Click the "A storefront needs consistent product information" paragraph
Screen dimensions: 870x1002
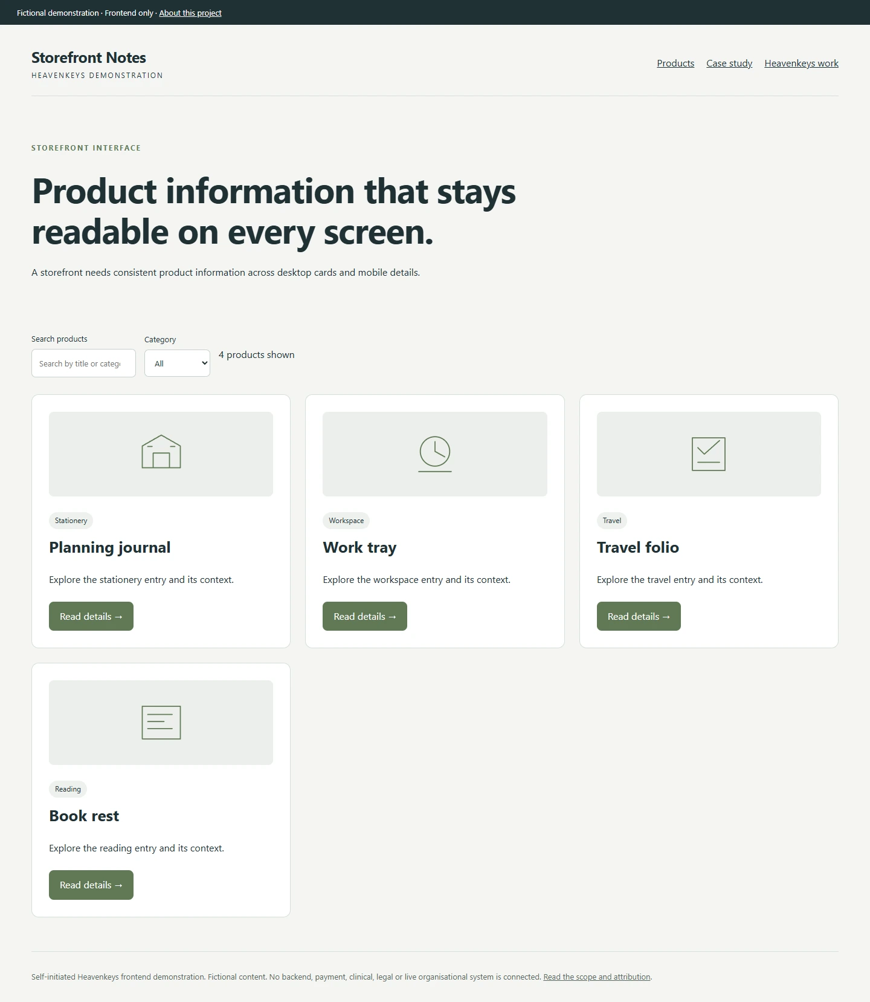point(225,273)
